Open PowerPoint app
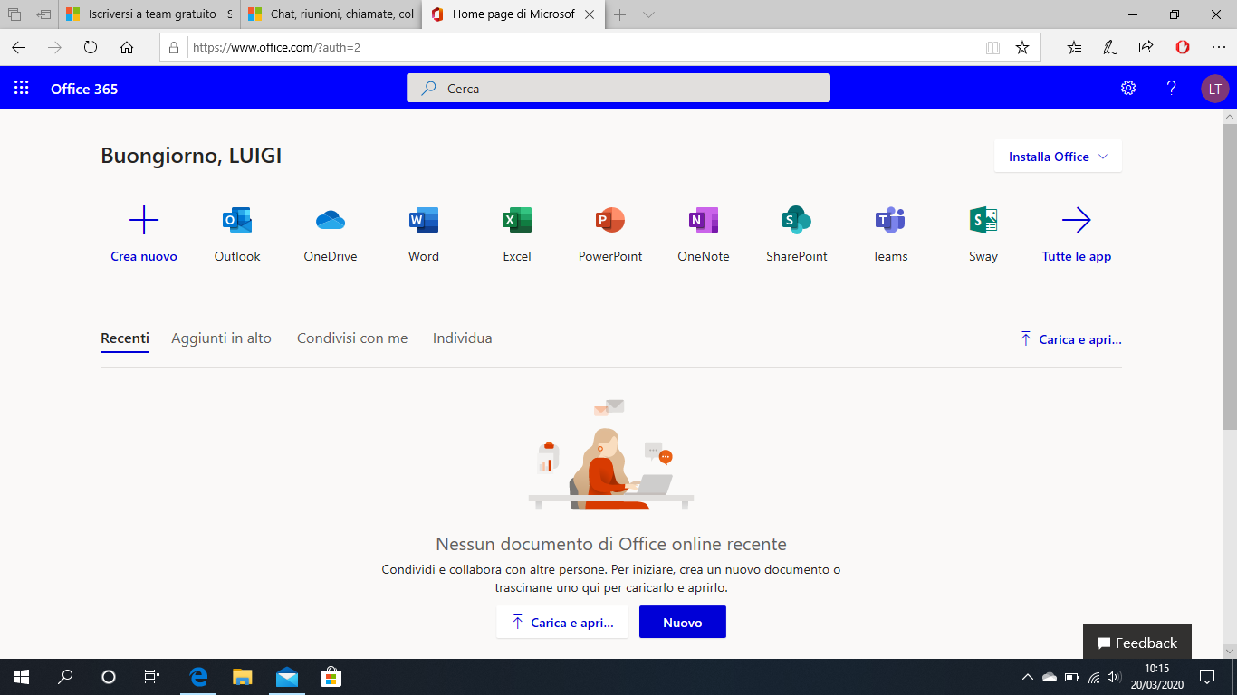 610,233
